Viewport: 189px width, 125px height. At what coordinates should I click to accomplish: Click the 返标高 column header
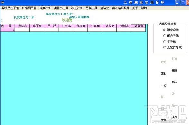point(124,26)
